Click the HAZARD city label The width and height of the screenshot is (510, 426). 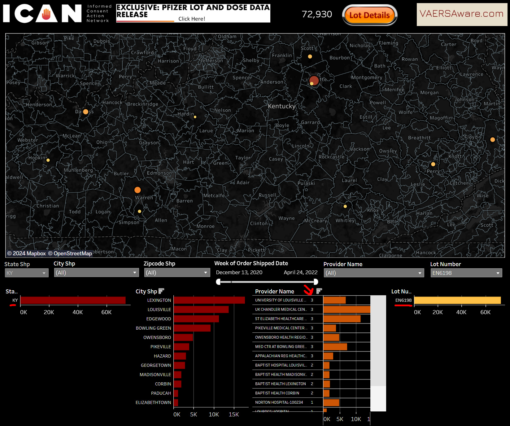[x=162, y=356]
